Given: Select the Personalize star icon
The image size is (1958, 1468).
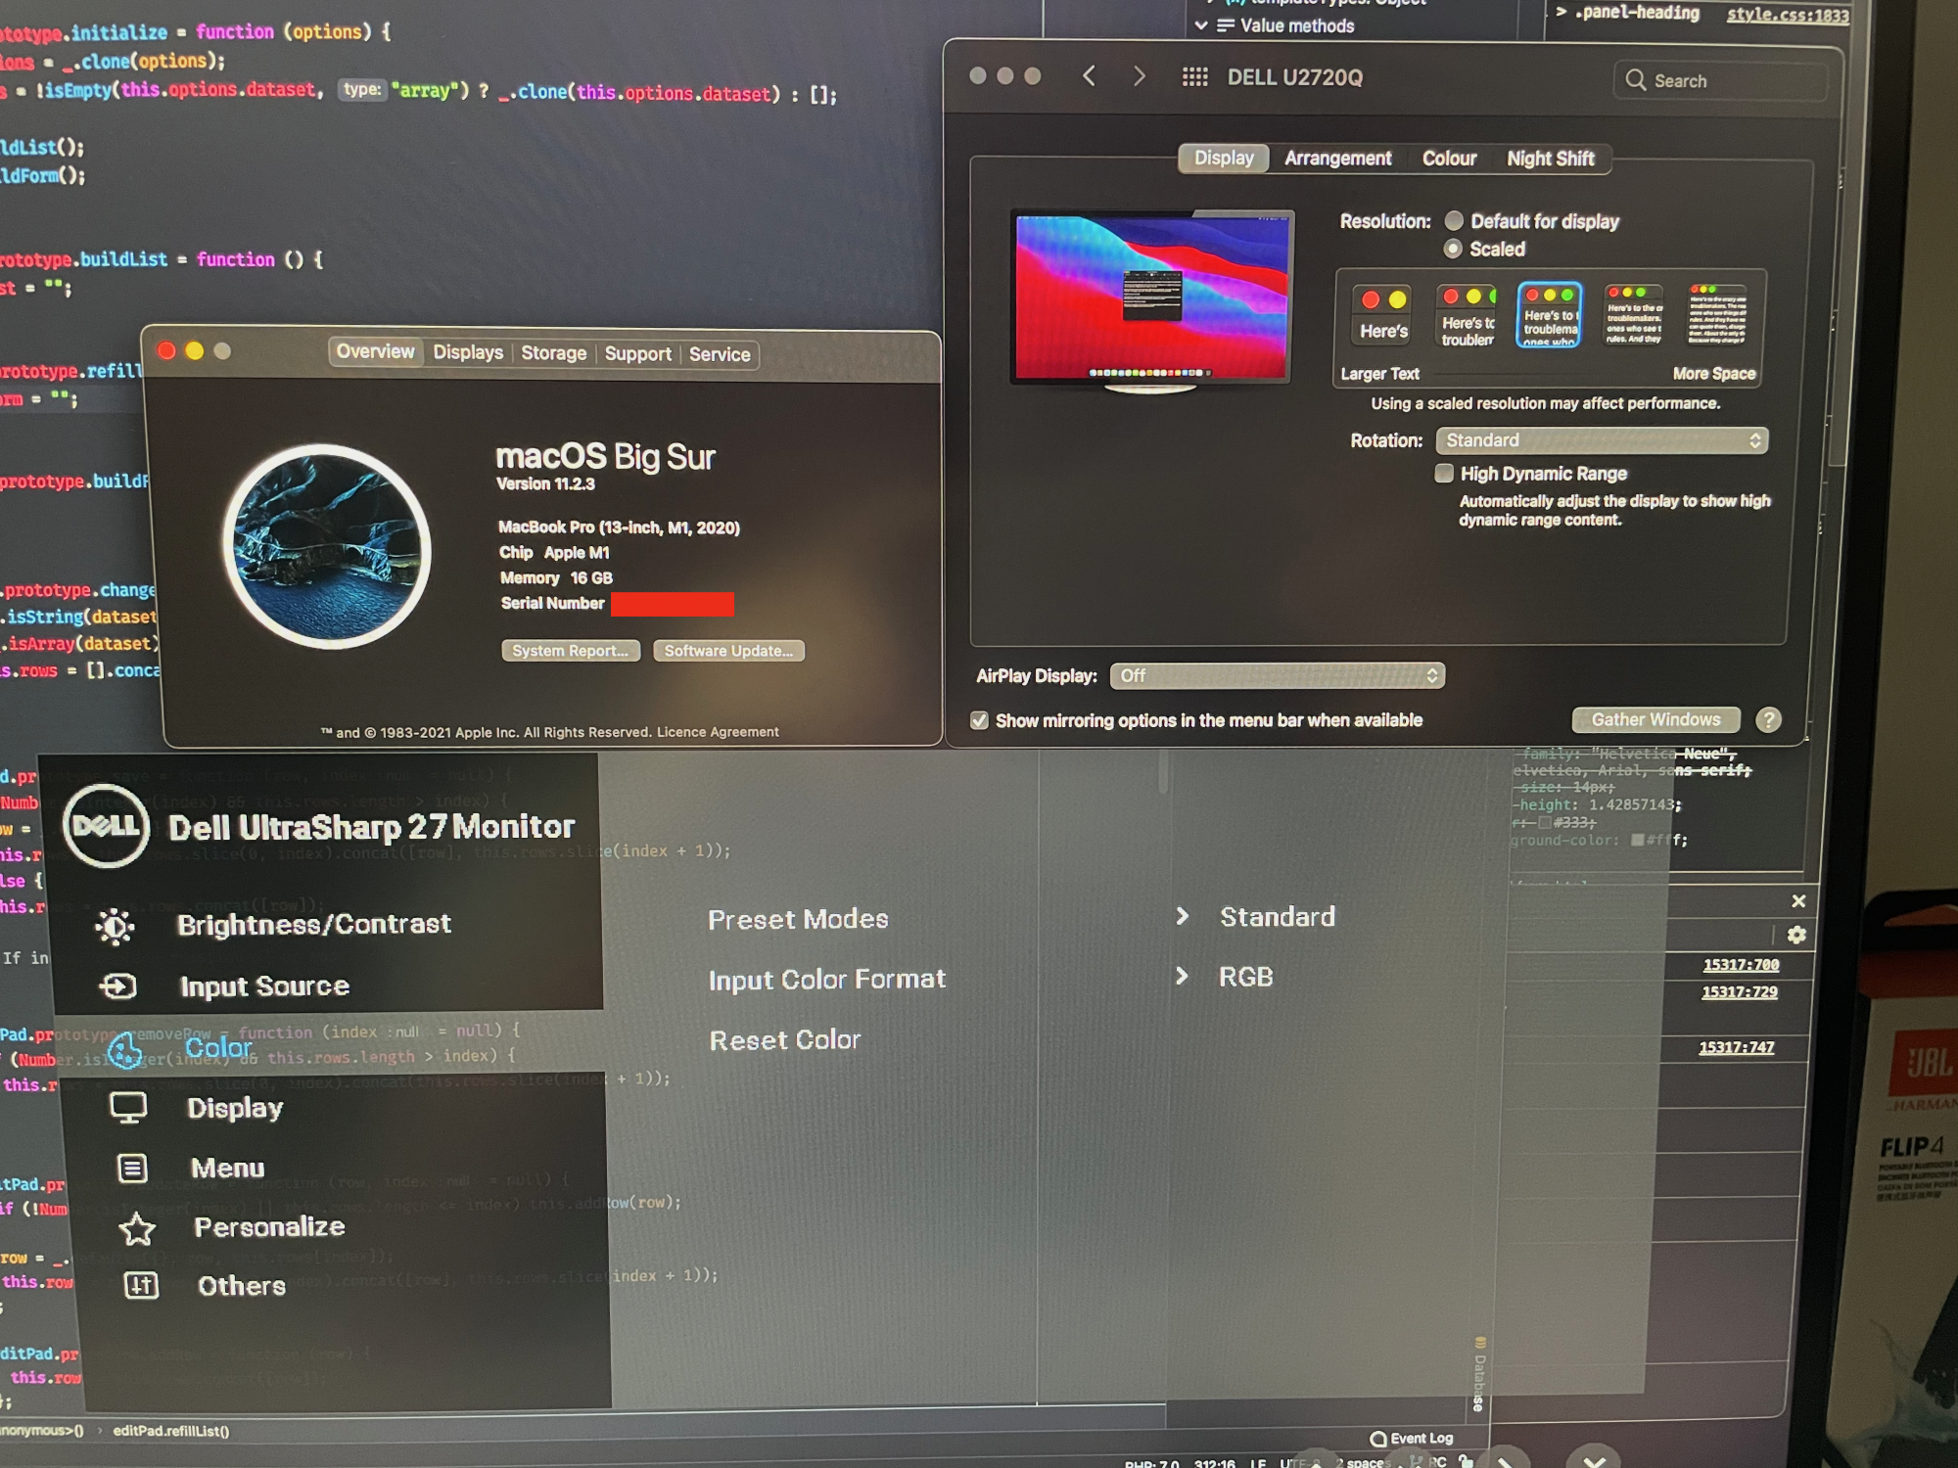Looking at the screenshot, I should [x=137, y=1228].
